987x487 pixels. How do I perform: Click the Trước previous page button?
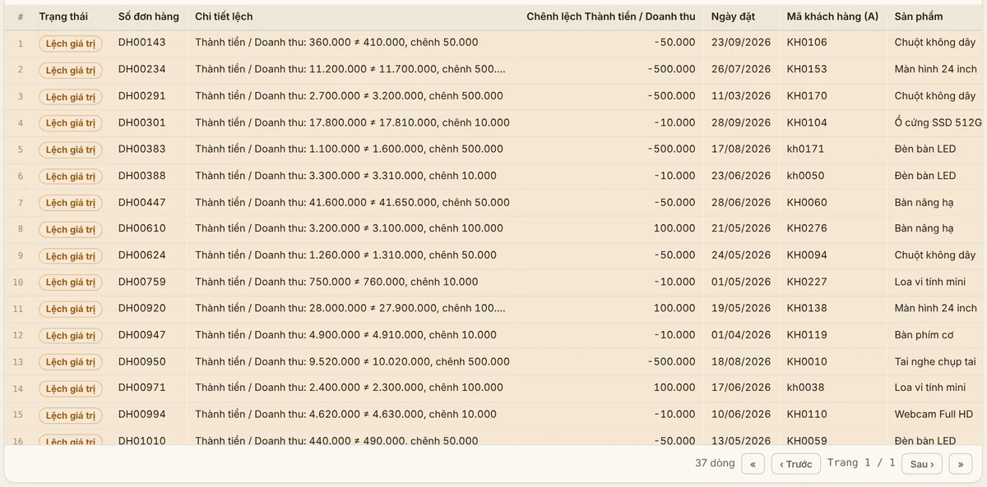click(x=795, y=464)
